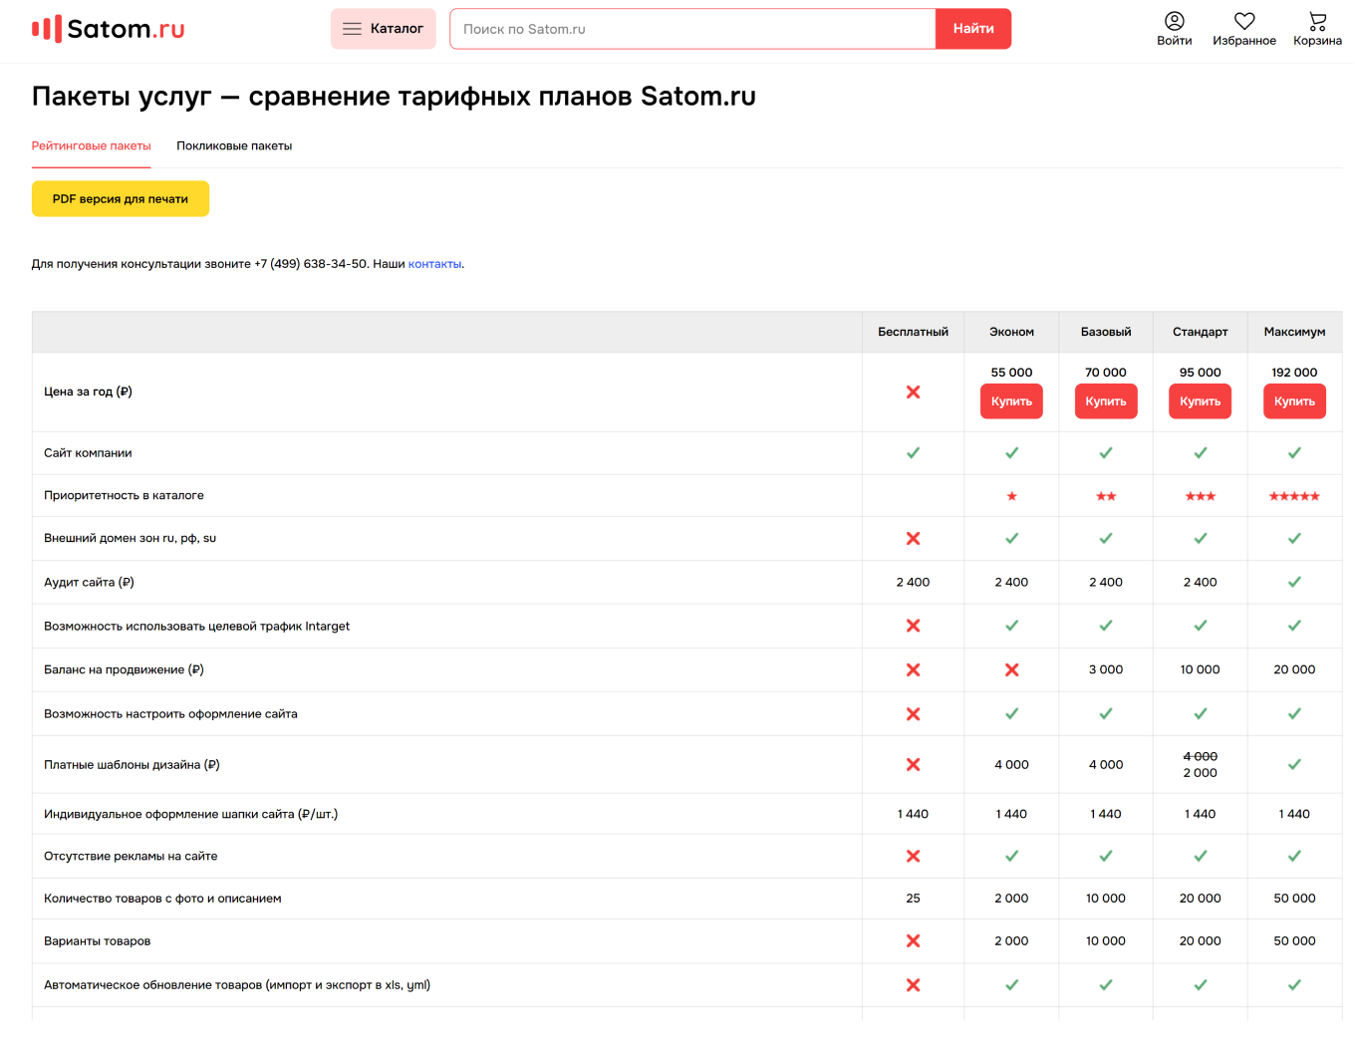Open Избранное heart icon
The width and height of the screenshot is (1355, 1043).
[1244, 29]
